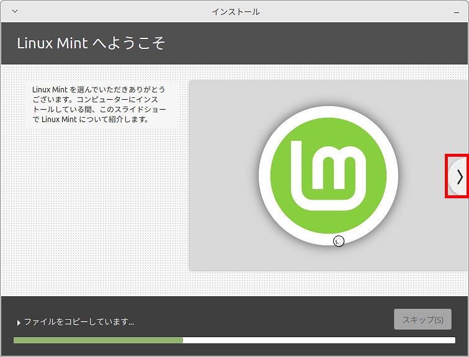The height and width of the screenshot is (357, 469).
Task: Expand the file copy details triangle
Action: click(19, 323)
